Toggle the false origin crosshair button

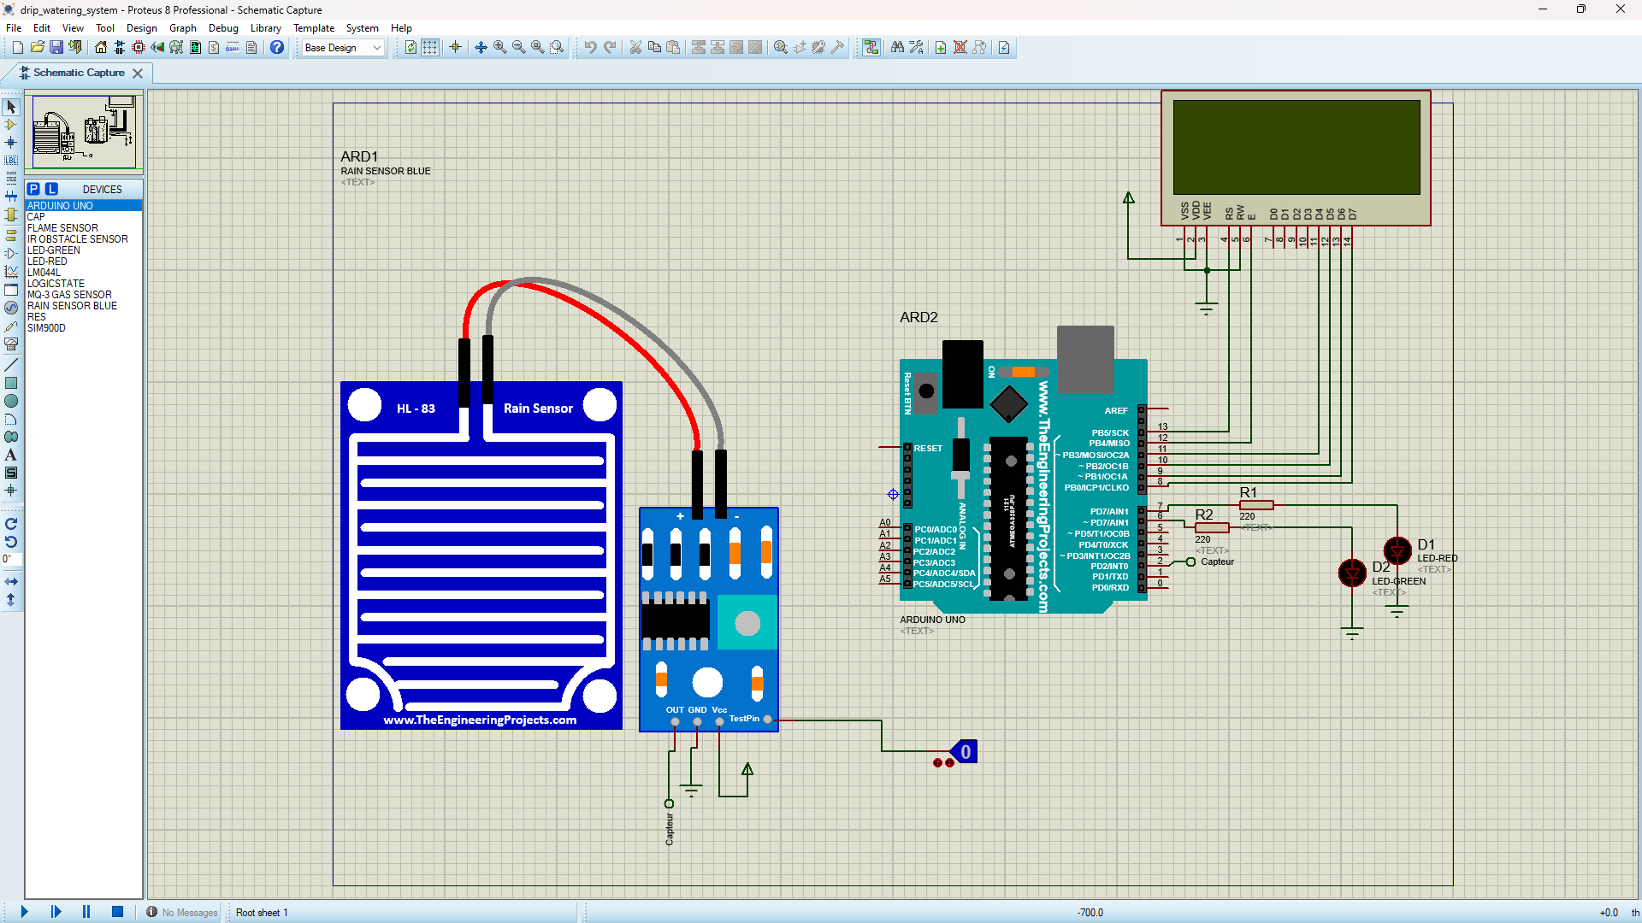click(455, 48)
